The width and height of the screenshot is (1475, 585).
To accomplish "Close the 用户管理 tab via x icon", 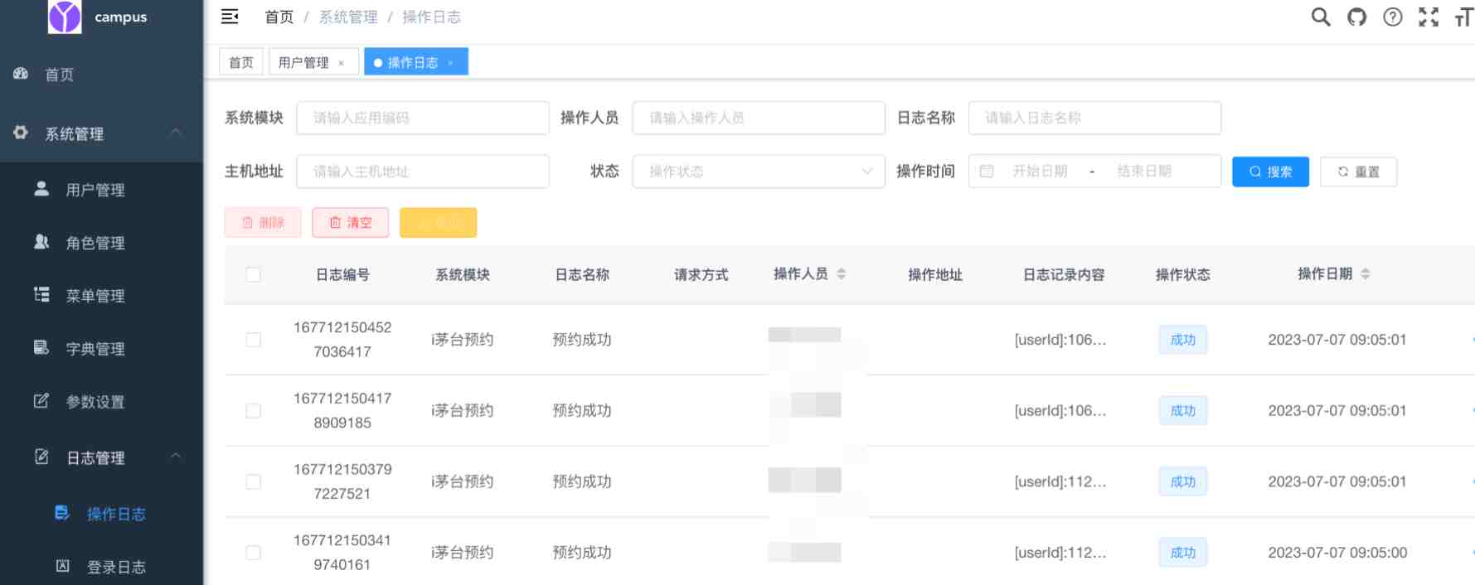I will pyautogui.click(x=341, y=63).
